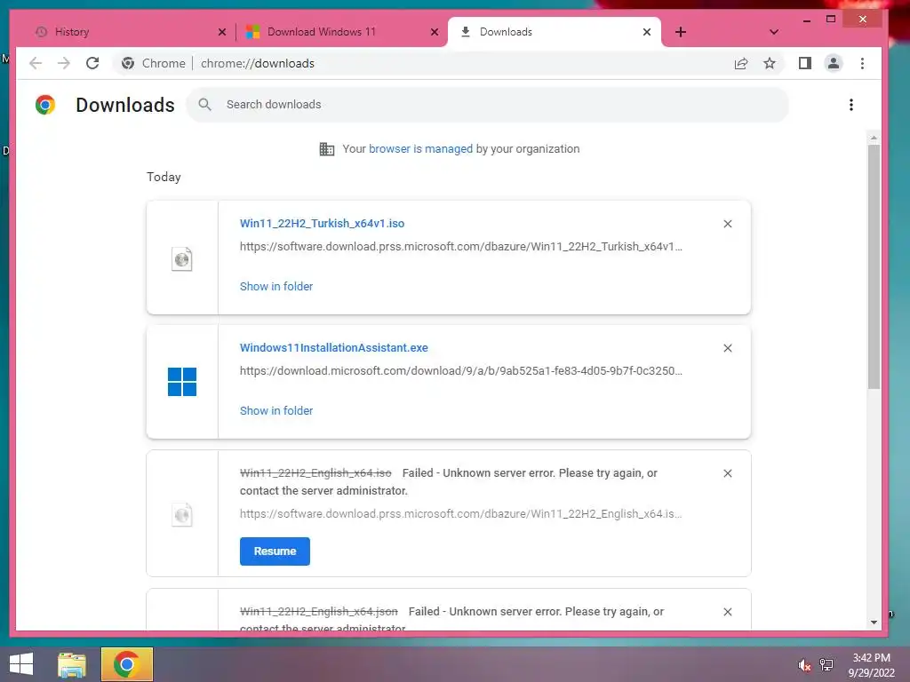The image size is (910, 682).
Task: Click the InstallationAssistant download URL text
Action: [x=461, y=370]
